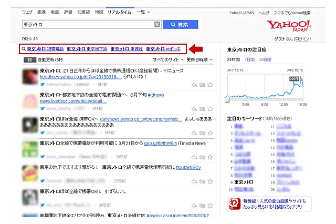The image size is (336, 224).
Task: Switch to the 動画 search tab
Action: 55,12
